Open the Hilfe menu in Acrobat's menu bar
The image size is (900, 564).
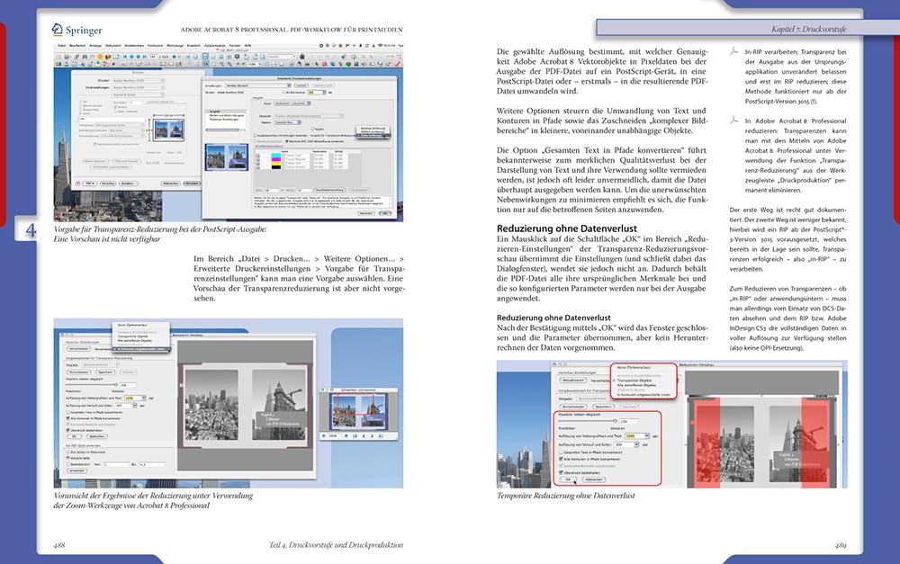248,45
